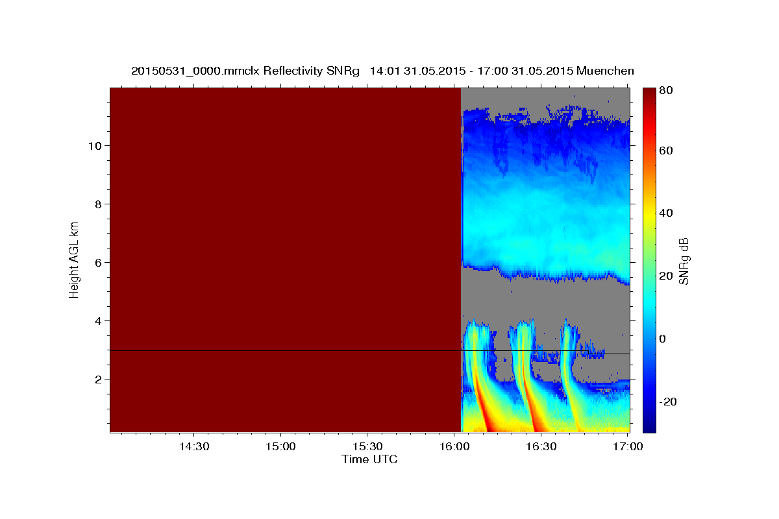Select the 15:30 time axis label

click(x=367, y=447)
